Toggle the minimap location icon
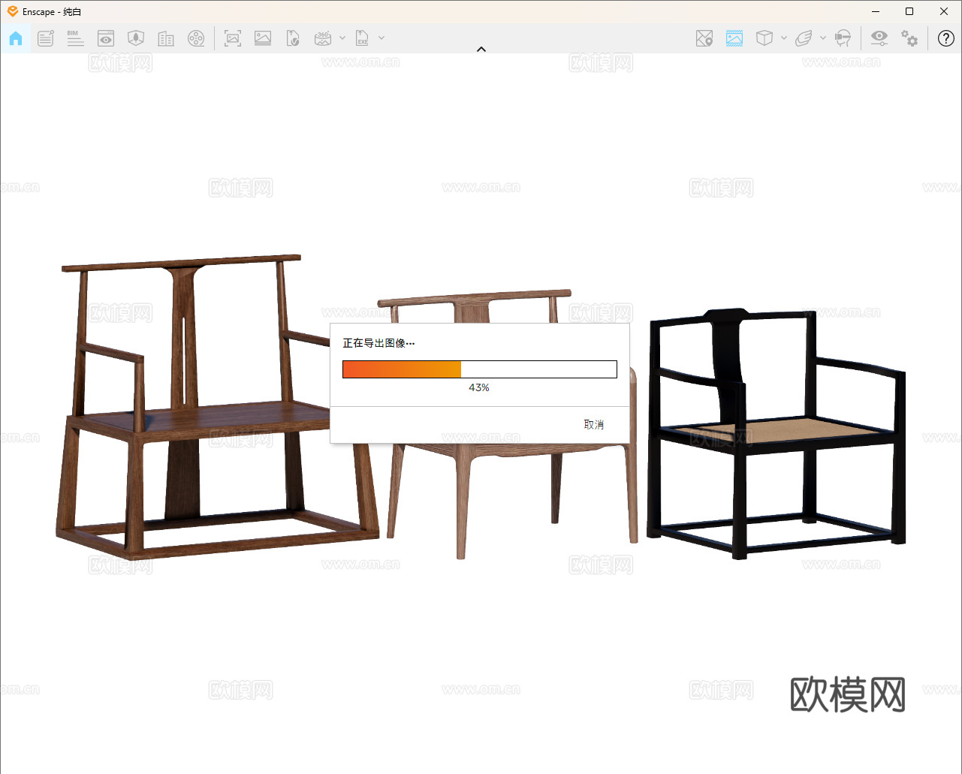 (x=704, y=38)
